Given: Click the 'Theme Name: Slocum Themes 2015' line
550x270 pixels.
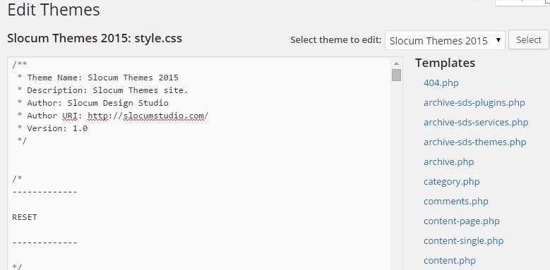Looking at the screenshot, I should point(103,78).
